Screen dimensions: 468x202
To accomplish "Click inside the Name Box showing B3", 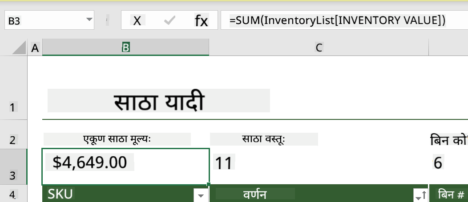I will [x=45, y=20].
